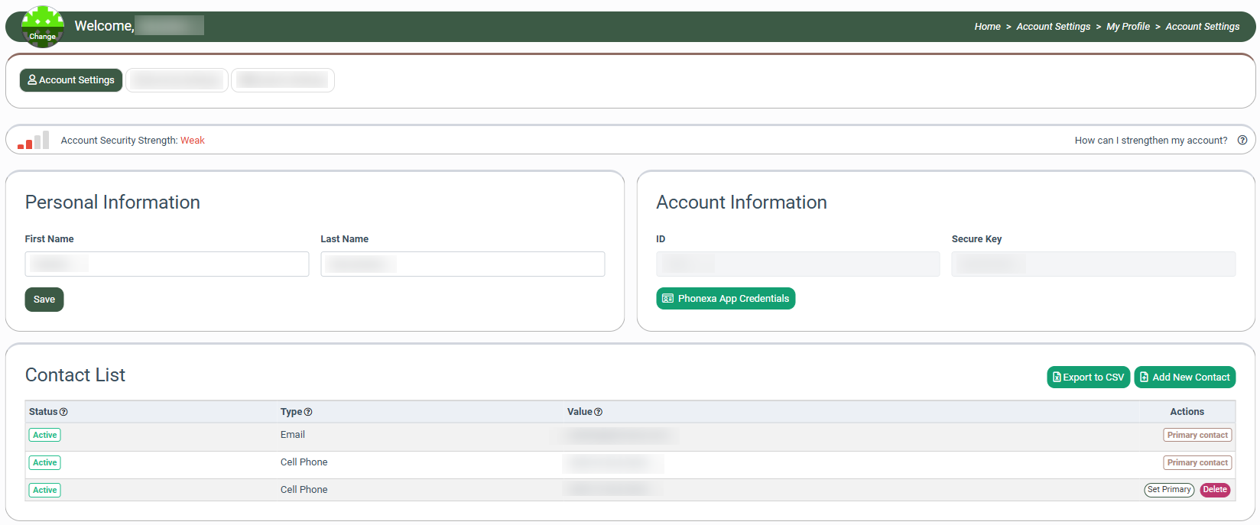Add a new contact
The image size is (1260, 525).
(1184, 378)
